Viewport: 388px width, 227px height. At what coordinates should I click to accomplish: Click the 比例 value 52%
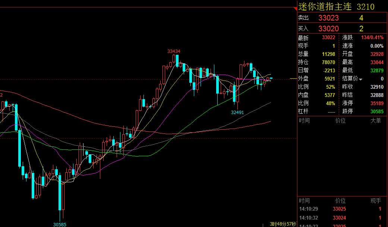(x=331, y=87)
